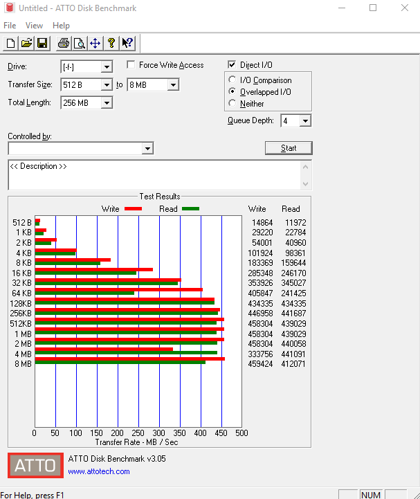The width and height of the screenshot is (420, 499).
Task: Select the I/O Comparison radio button
Action: 232,80
